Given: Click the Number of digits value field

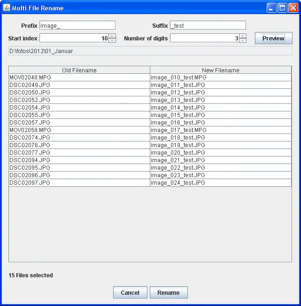Looking at the screenshot, I should coord(205,38).
